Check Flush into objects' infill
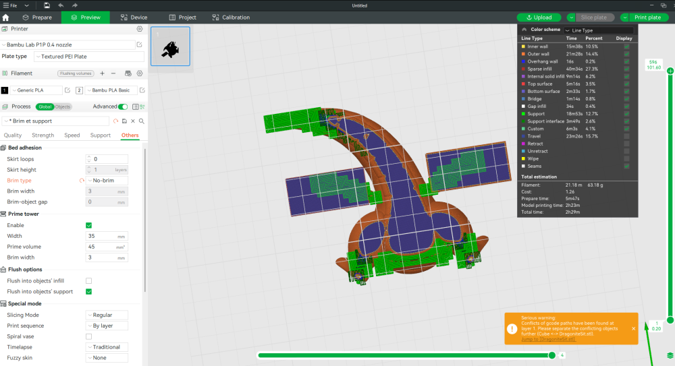Viewport: 675px width, 366px height. tap(88, 281)
